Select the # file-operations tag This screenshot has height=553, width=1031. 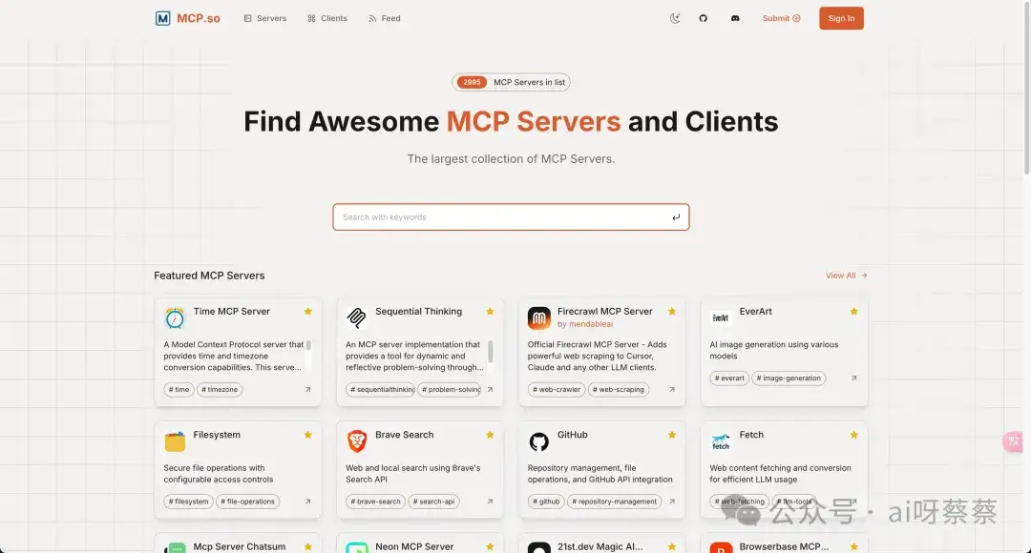(x=248, y=502)
